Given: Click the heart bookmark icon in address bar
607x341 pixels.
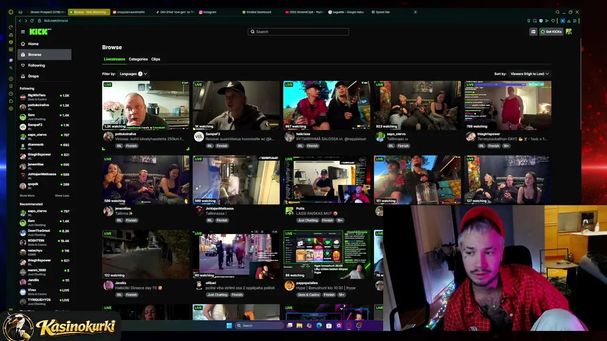Looking at the screenshot, I should pyautogui.click(x=553, y=21).
